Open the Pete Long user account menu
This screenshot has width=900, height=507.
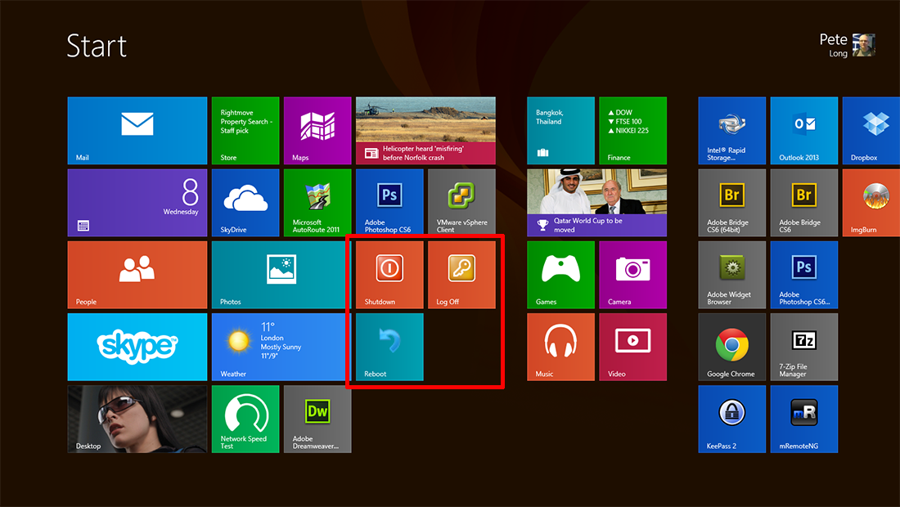coord(847,45)
